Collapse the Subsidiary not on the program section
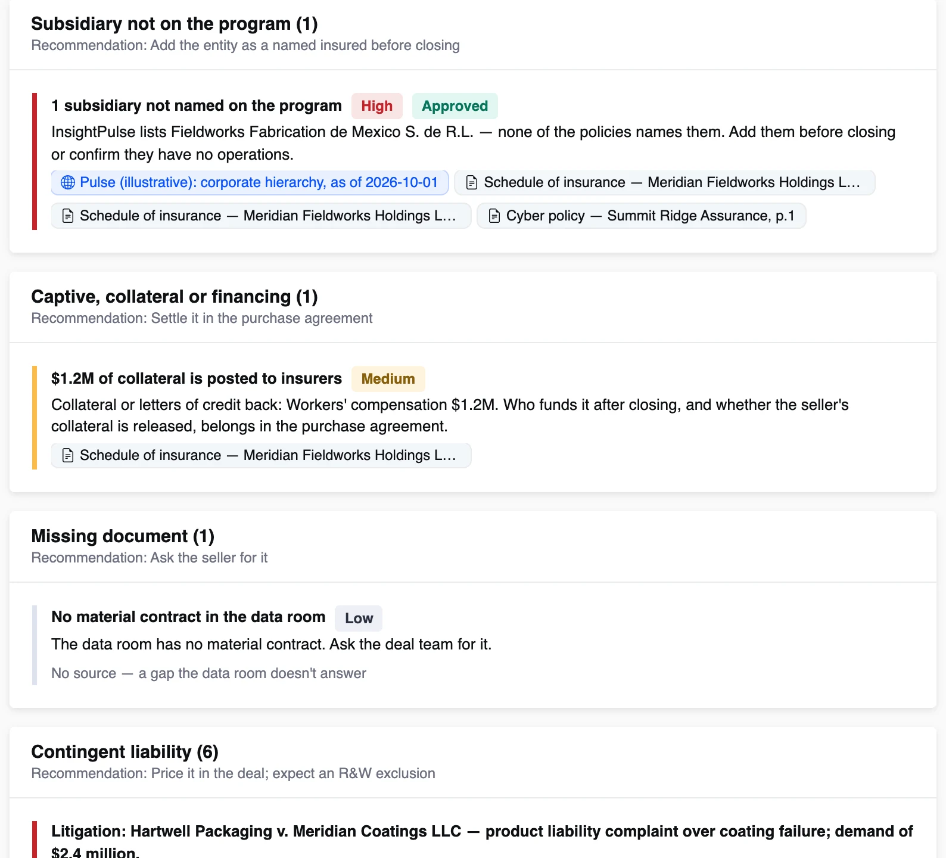Image resolution: width=946 pixels, height=858 pixels. 473,33
